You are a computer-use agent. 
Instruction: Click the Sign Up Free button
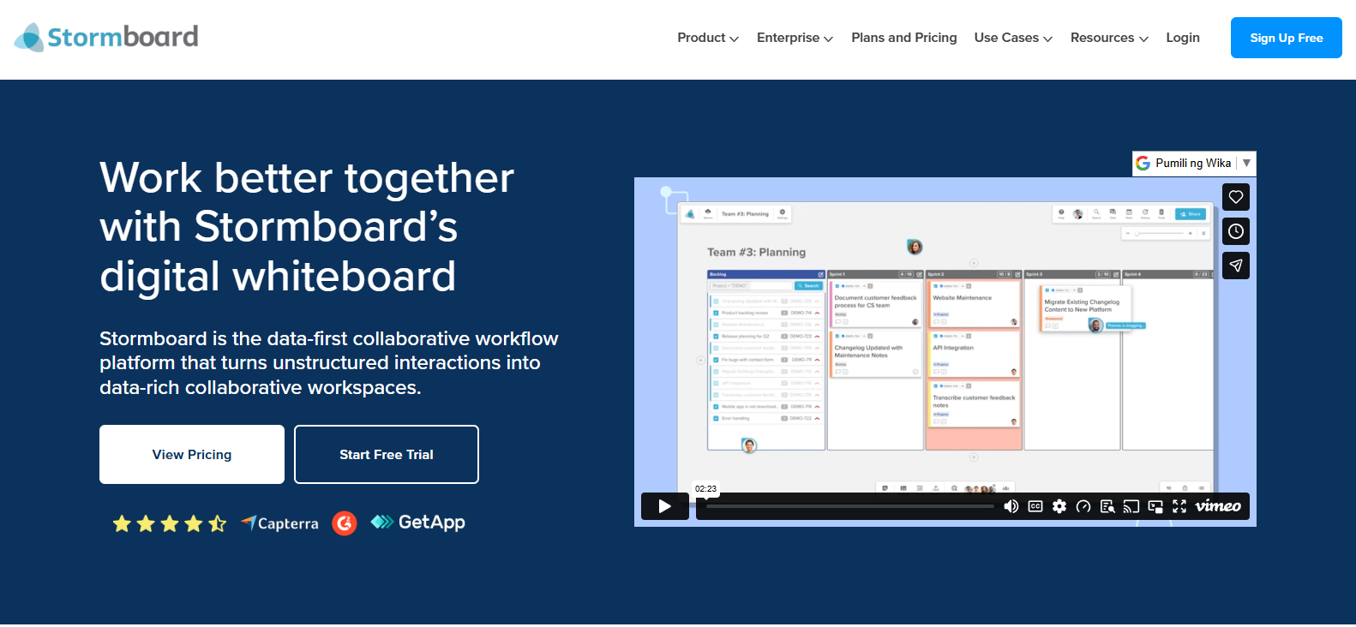(1287, 38)
